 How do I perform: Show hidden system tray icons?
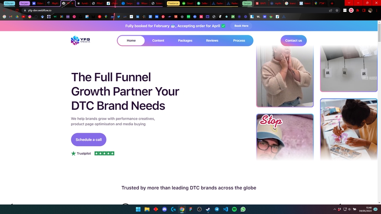[335, 209]
